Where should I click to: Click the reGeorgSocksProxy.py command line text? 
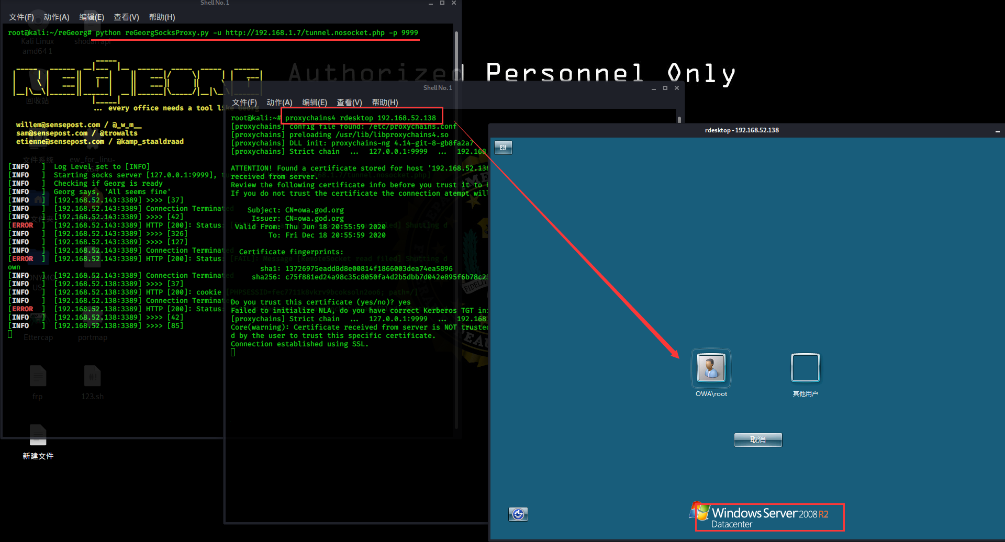(257, 32)
